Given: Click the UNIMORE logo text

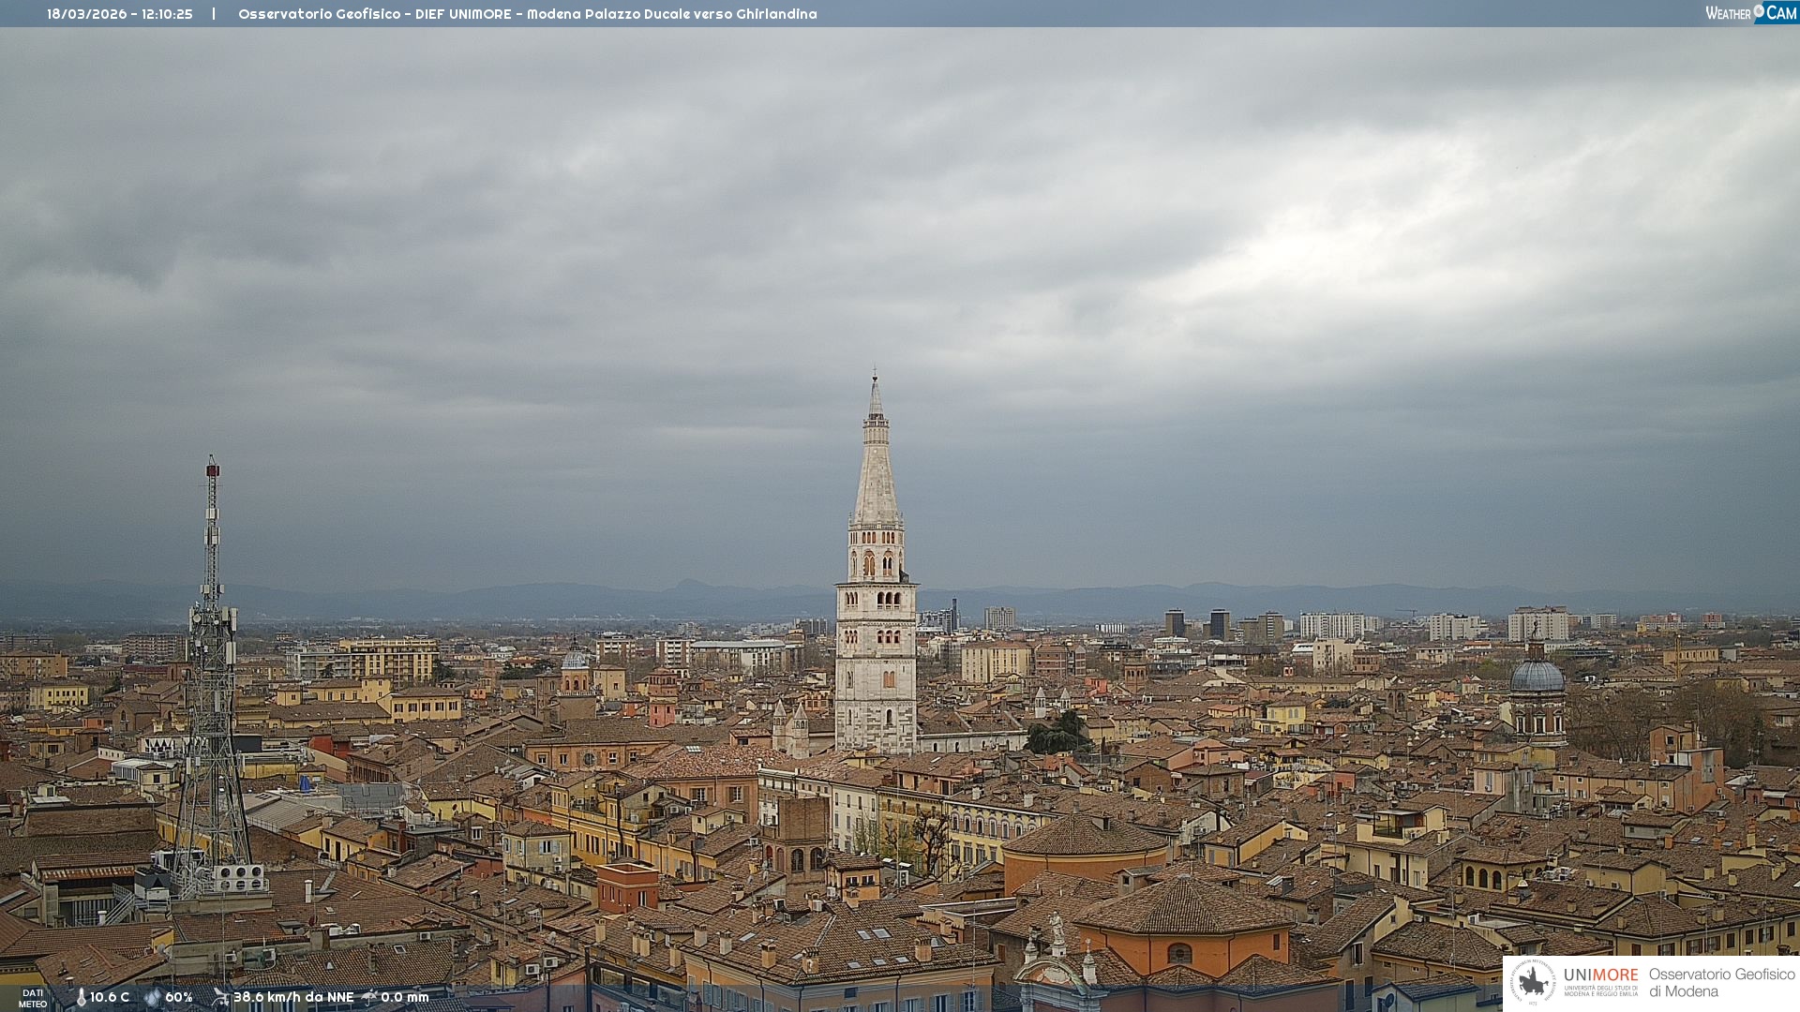Looking at the screenshot, I should pos(1600,975).
